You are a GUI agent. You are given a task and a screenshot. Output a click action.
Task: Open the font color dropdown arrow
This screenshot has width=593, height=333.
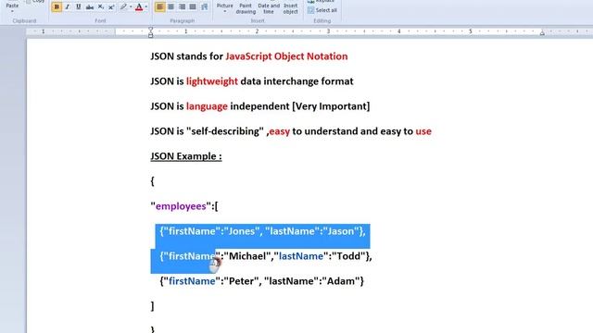(x=146, y=6)
